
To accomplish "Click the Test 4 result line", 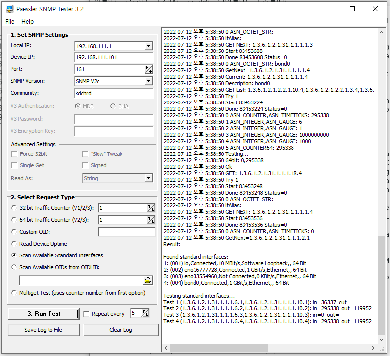I will click(x=267, y=321).
